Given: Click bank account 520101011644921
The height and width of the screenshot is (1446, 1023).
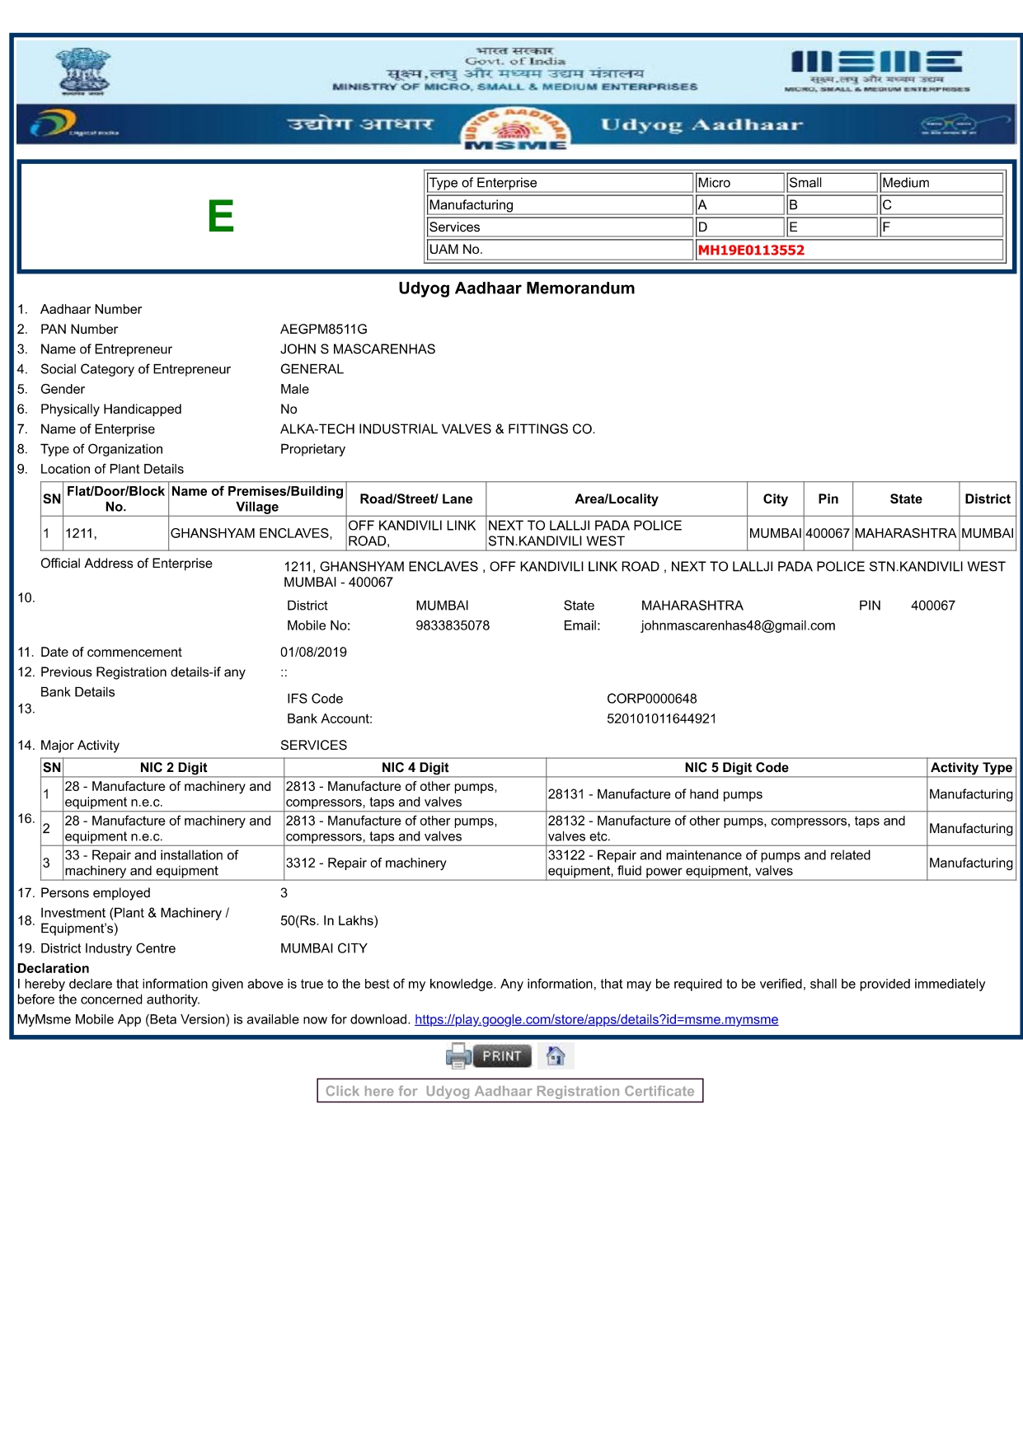Looking at the screenshot, I should pos(662,718).
